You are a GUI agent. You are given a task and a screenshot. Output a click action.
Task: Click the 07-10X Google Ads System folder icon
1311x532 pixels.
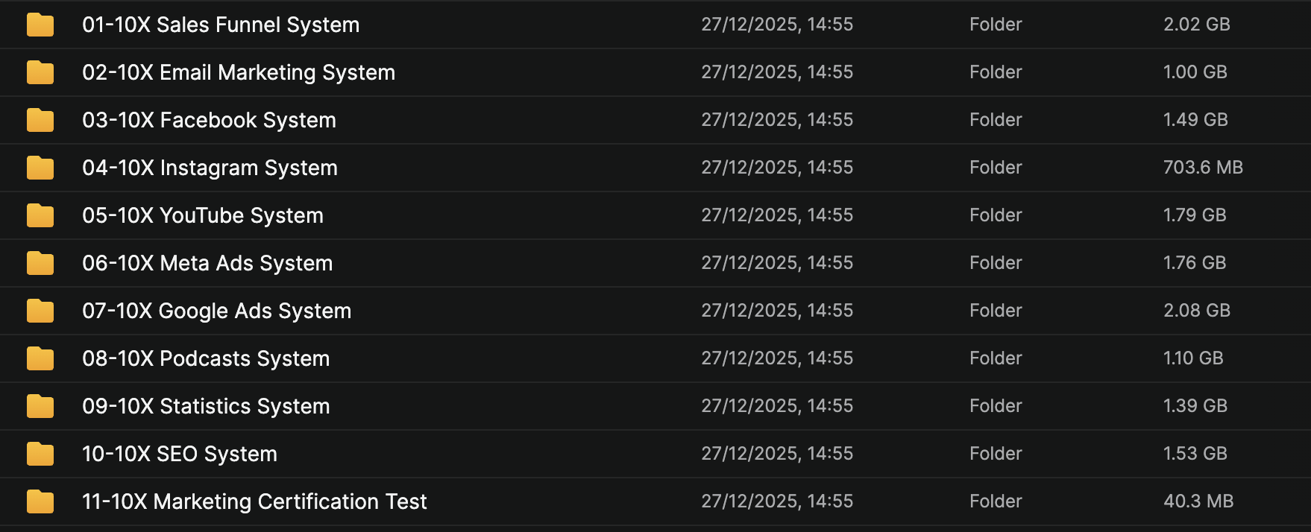point(40,311)
